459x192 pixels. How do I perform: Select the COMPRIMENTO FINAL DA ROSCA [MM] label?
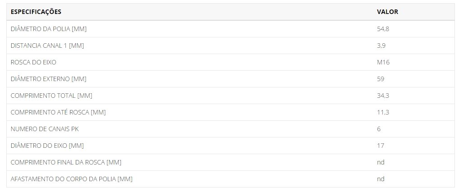point(66,162)
